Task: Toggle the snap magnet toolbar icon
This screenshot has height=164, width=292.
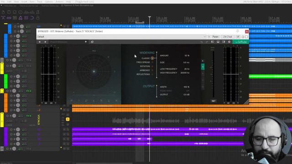Action: (32, 18)
